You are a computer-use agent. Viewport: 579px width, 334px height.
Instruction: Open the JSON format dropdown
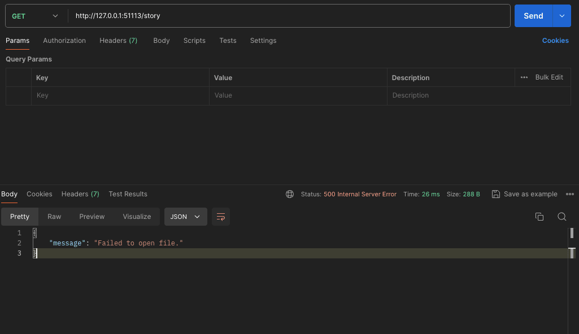click(x=185, y=217)
